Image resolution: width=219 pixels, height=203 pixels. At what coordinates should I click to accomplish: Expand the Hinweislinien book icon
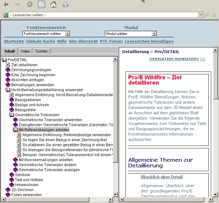pyautogui.click(x=12, y=185)
